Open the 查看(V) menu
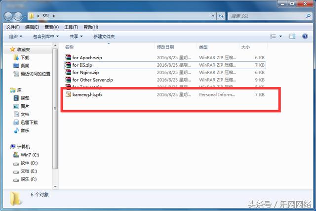316x211 pixels. tap(51, 27)
